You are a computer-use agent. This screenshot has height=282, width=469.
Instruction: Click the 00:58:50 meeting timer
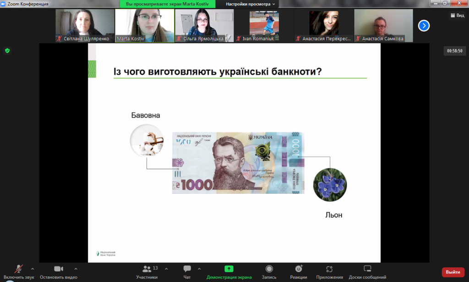click(455, 51)
